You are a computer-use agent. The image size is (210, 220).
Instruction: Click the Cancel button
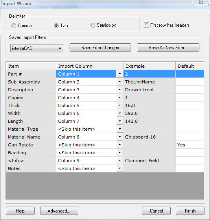tap(156, 211)
